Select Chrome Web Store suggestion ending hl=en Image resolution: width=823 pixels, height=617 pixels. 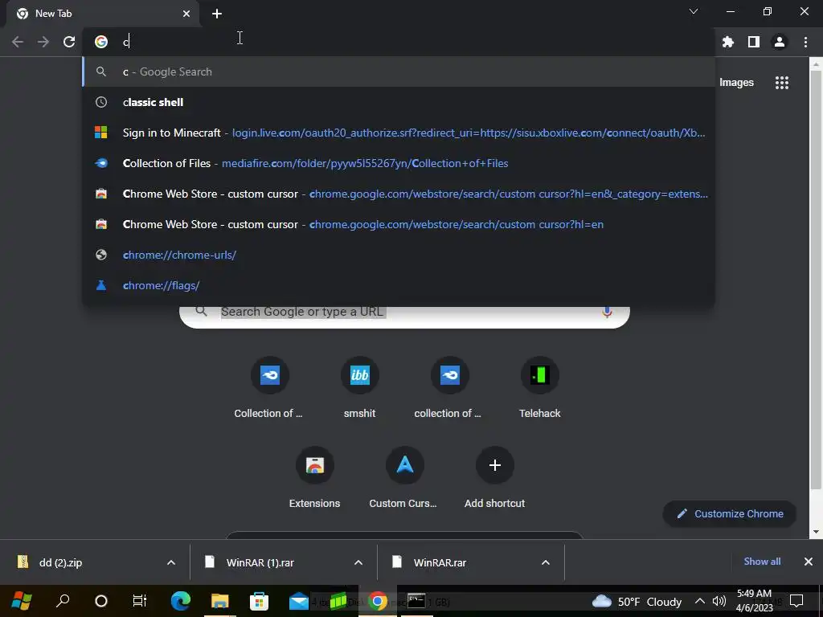coord(399,224)
